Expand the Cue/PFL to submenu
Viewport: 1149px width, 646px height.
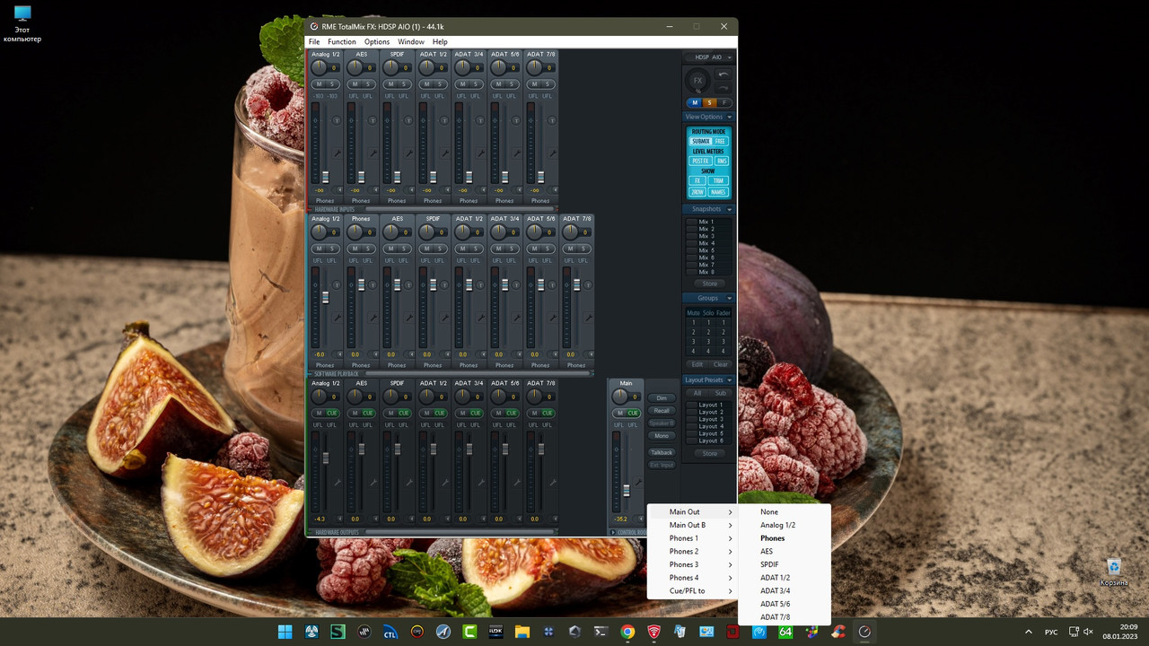pyautogui.click(x=692, y=591)
